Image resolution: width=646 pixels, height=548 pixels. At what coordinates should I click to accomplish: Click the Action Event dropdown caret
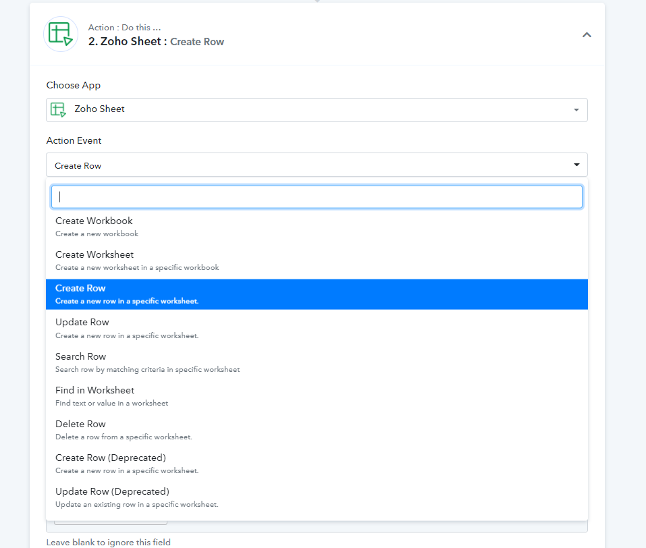(x=576, y=165)
